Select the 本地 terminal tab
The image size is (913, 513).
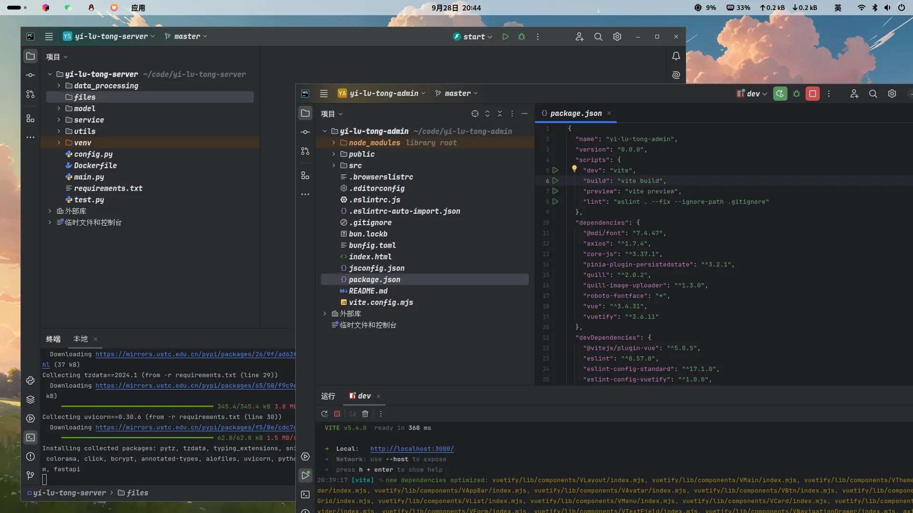[x=80, y=339]
